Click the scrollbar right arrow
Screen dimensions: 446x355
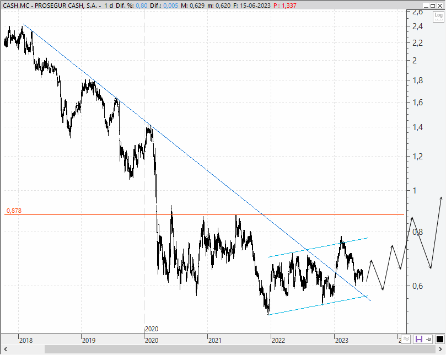tap(440, 349)
